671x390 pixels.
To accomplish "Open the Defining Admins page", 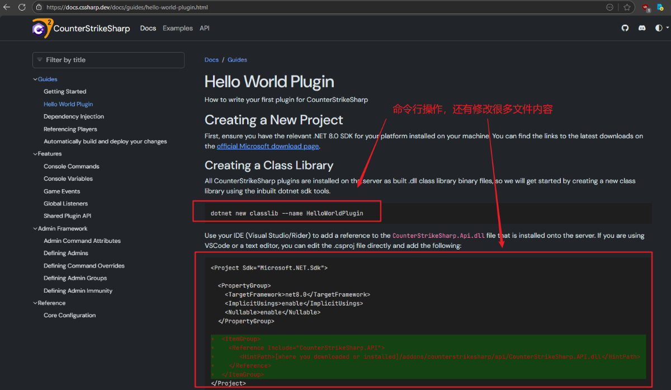I will click(66, 253).
